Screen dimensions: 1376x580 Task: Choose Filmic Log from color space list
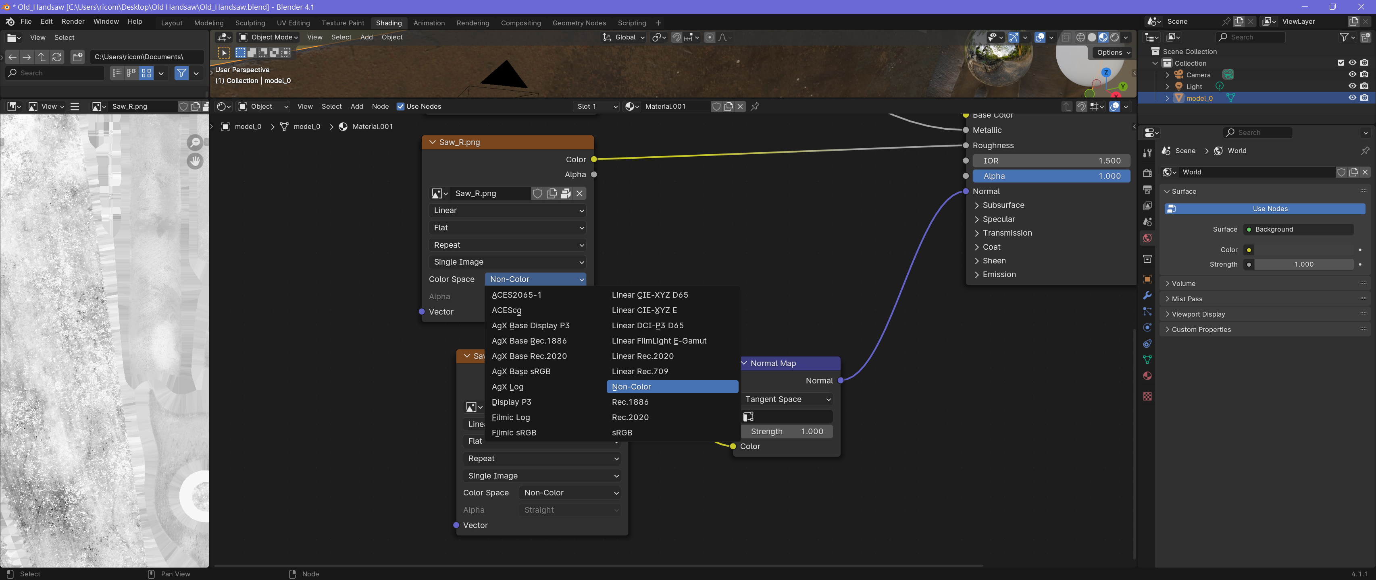pos(545,417)
